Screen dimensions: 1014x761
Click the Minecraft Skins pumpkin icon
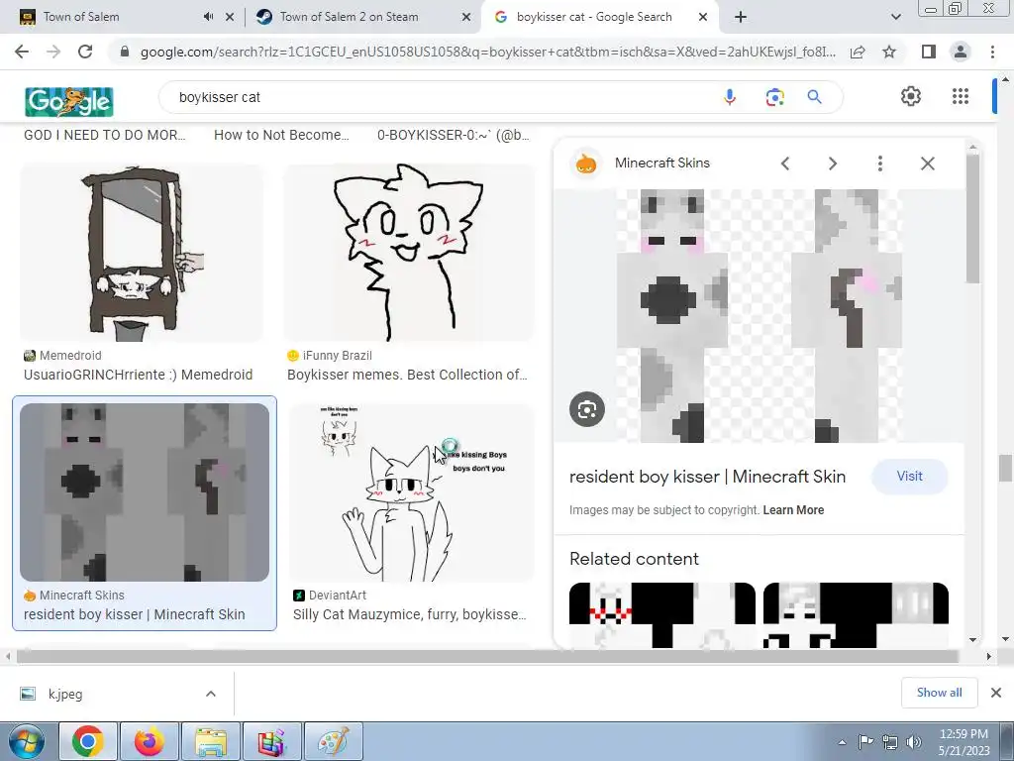586,163
